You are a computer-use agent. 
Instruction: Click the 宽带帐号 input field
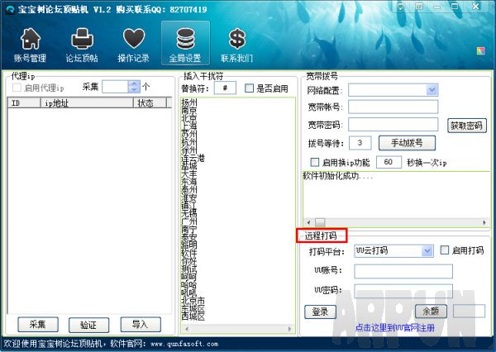[x=393, y=107]
